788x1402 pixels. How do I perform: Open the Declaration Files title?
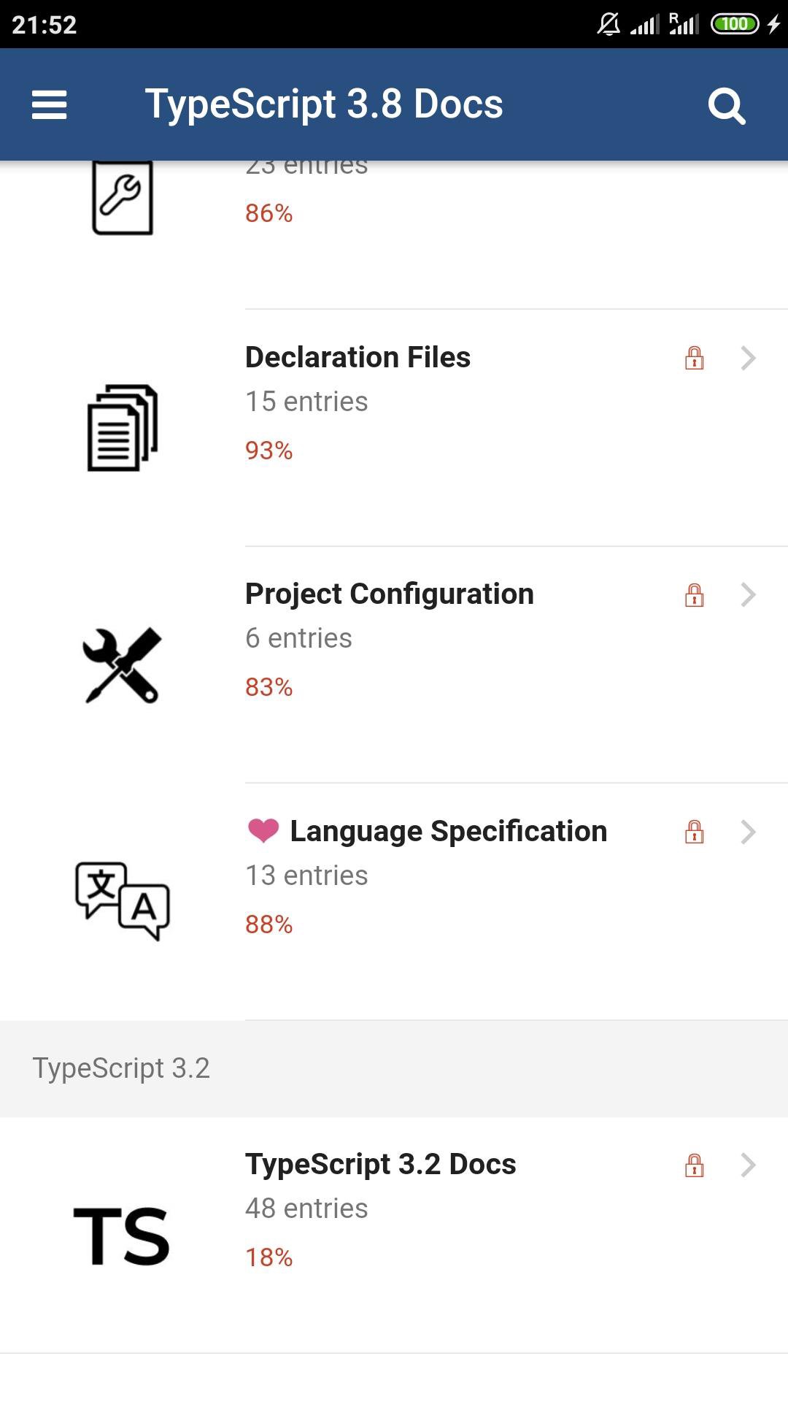358,357
